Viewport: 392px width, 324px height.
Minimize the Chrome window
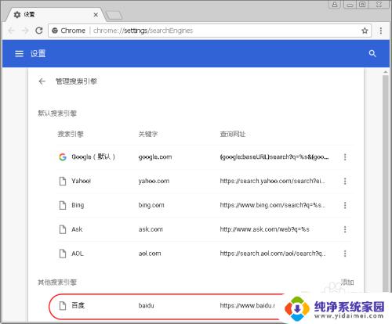tap(350, 5)
